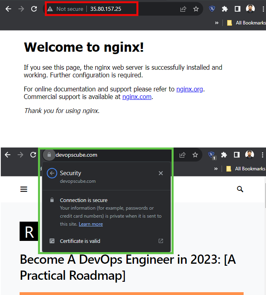Screen dimensions: 266x295
Task: Go forward in the nginx browser window
Action: 21,9
